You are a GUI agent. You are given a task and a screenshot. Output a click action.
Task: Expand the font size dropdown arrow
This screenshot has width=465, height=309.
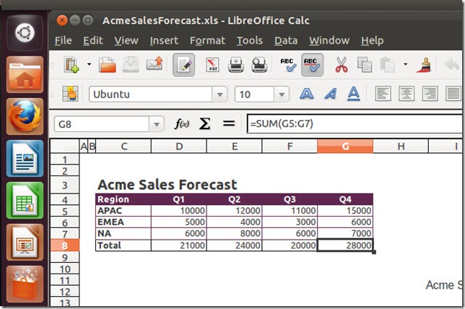(282, 95)
